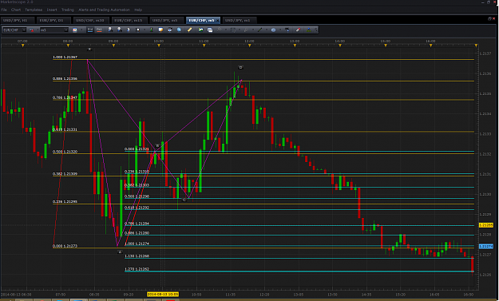Switch to the USD/CHF m30 chart tab
Viewport: 499px width, 301px height.
coord(91,21)
